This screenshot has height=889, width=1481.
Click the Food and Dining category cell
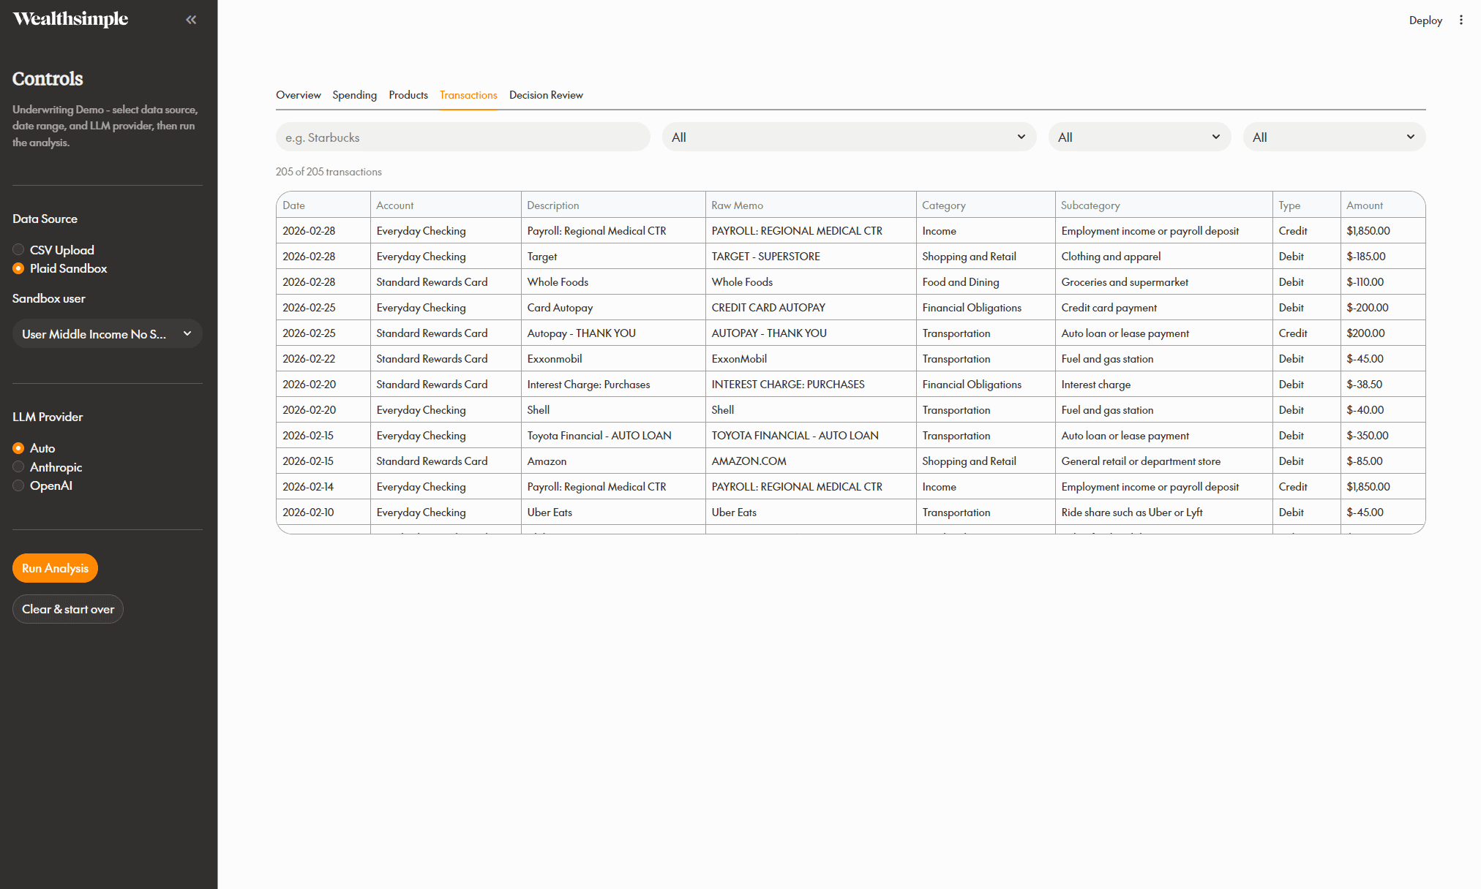986,282
